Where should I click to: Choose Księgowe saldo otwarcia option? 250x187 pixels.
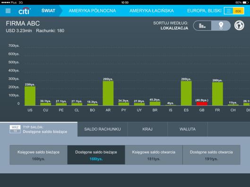point(154,155)
